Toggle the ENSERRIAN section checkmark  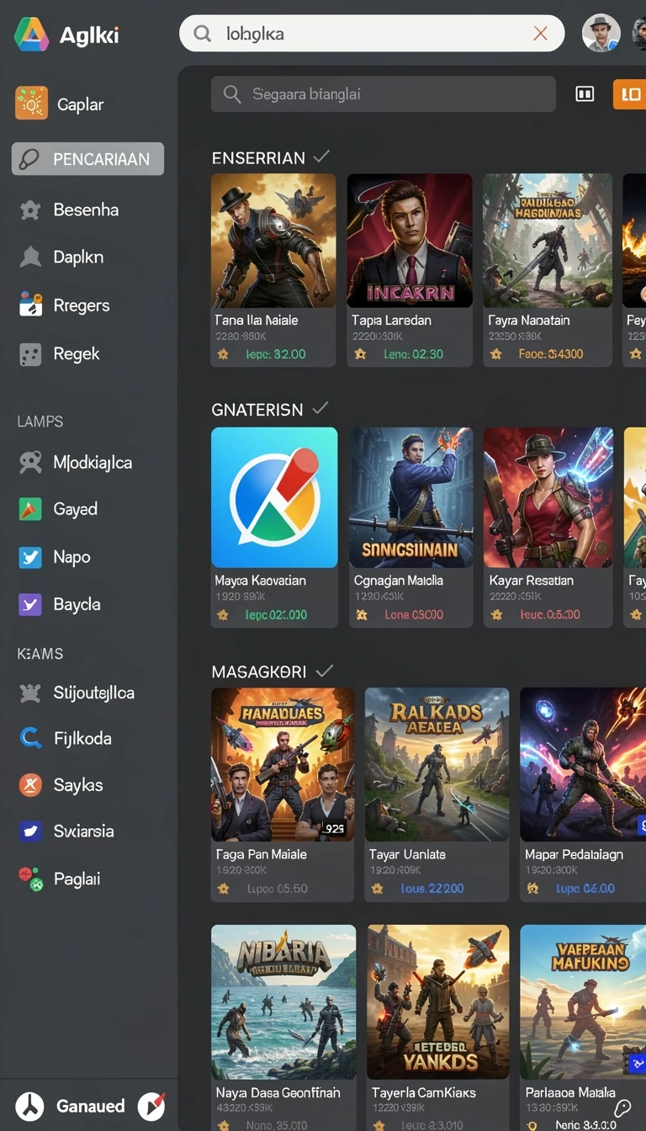coord(321,157)
